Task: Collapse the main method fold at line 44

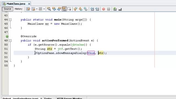Action: [x=10, y=20]
